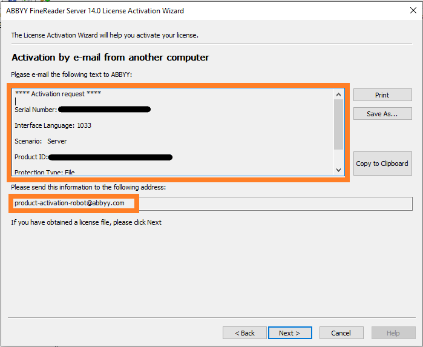Click the Interface Language: 1033 line
The width and height of the screenshot is (423, 347).
pos(53,125)
